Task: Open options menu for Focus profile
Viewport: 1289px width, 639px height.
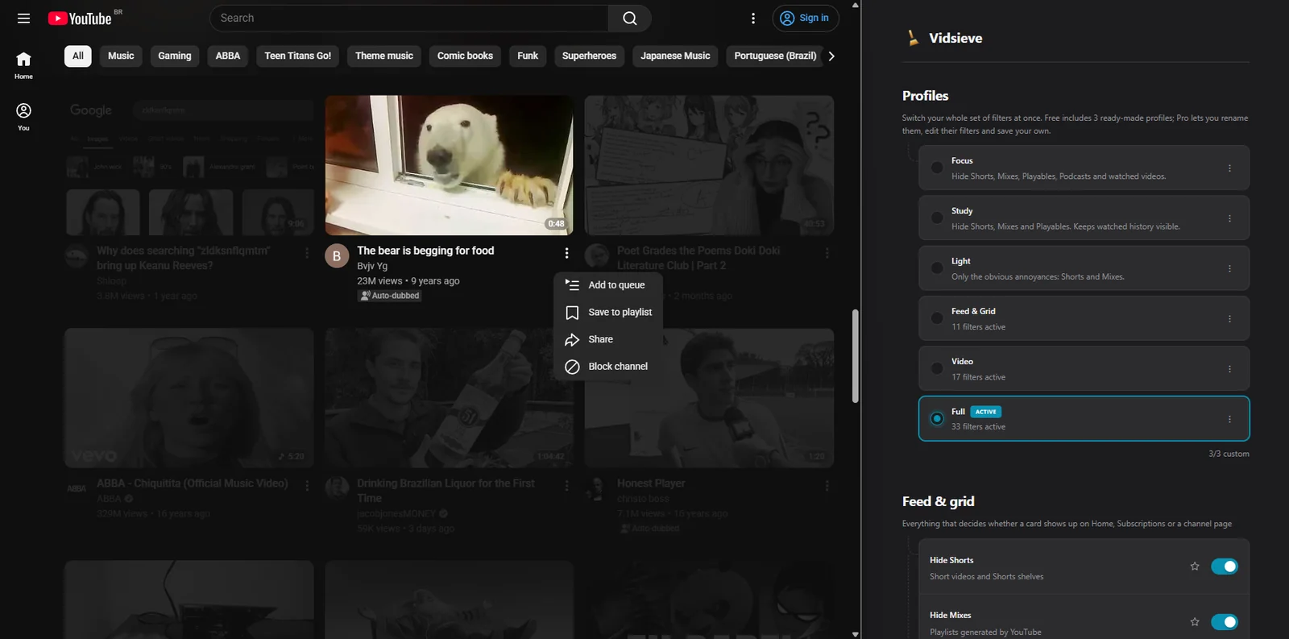Action: (1229, 168)
